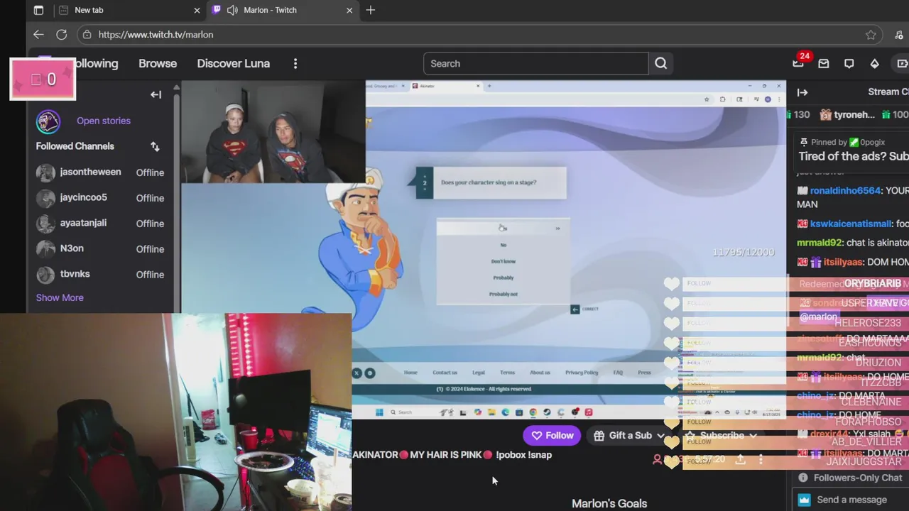Close the New tab browser tab

point(197,10)
